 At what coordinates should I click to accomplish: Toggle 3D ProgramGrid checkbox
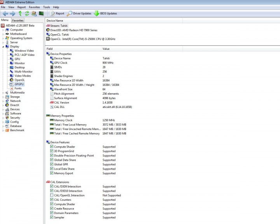pyautogui.click(x=52, y=151)
